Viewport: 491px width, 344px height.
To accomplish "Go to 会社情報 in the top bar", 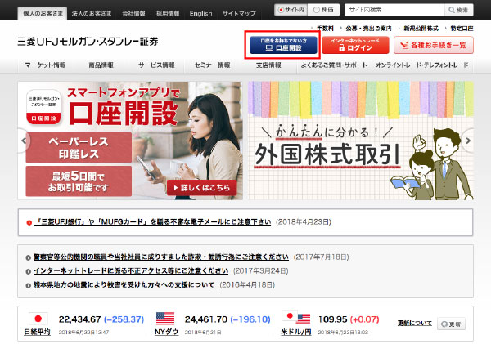I will (133, 13).
